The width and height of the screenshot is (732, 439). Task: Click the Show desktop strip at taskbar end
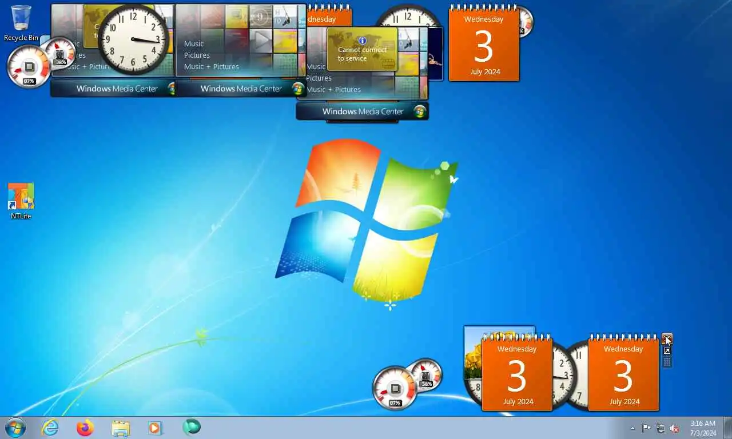click(727, 428)
